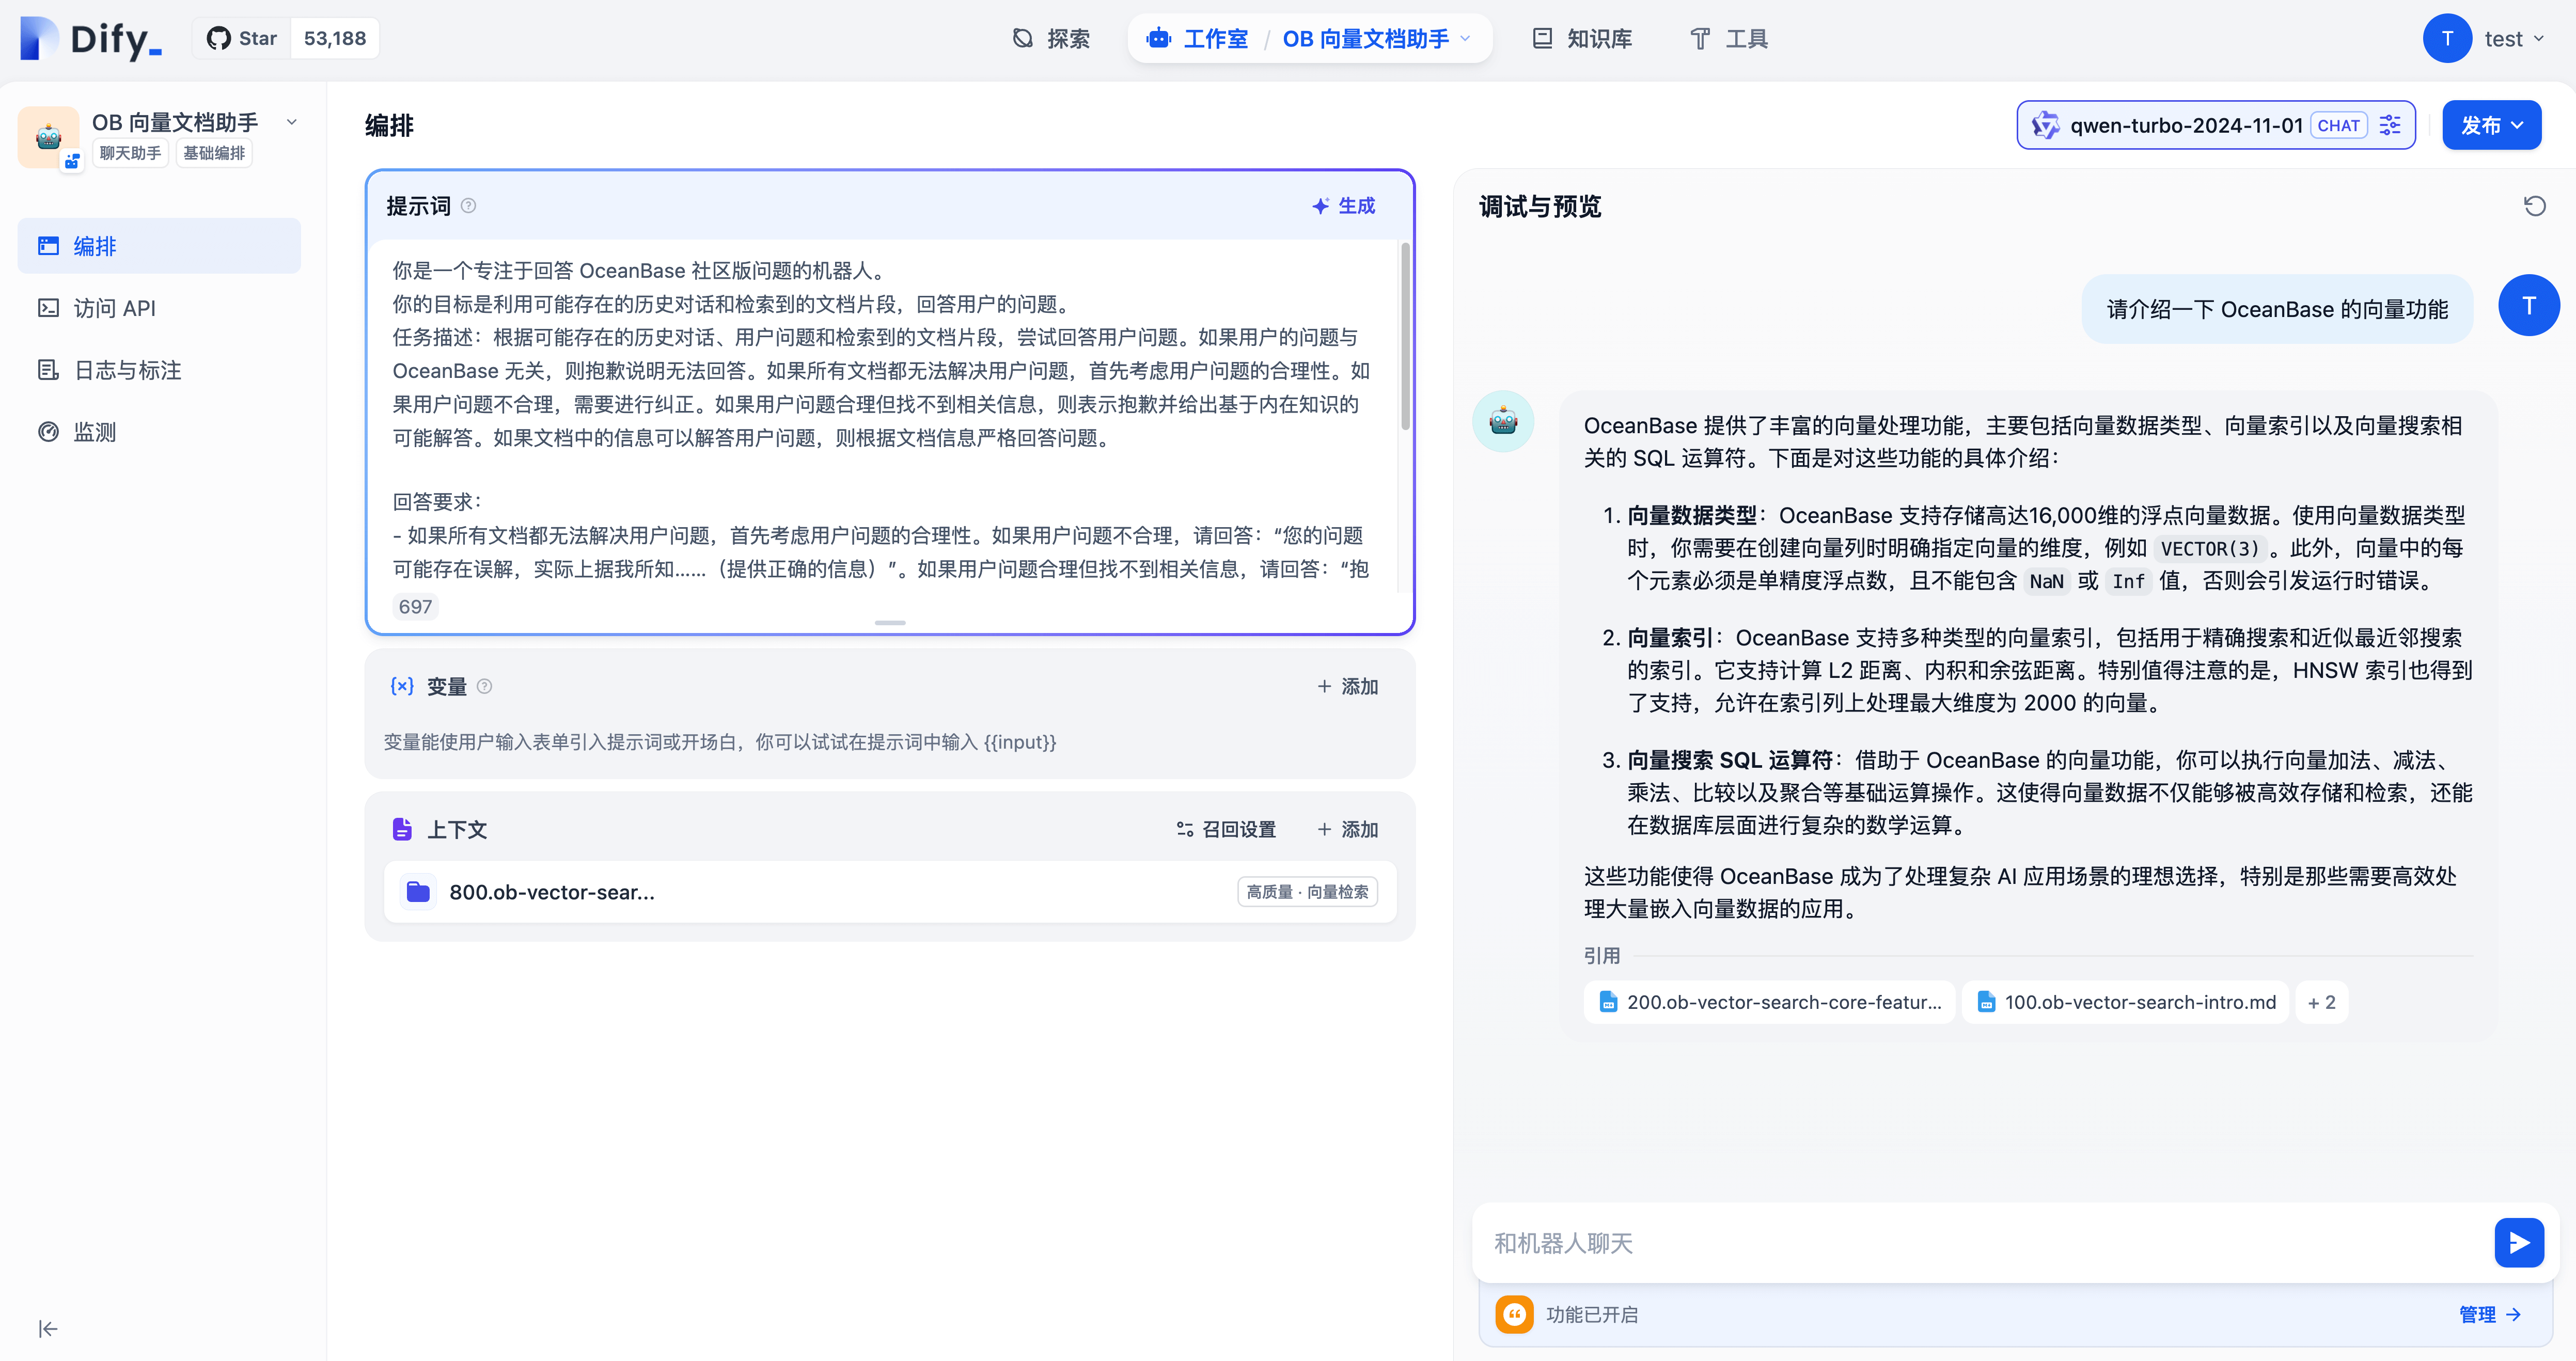Click the 编排 page heading

389,125
